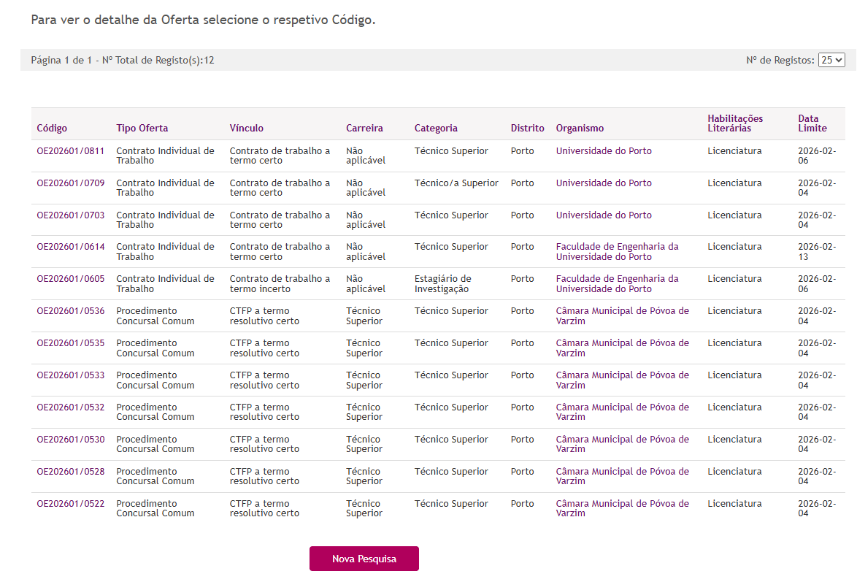Click the Nova Pesquisa button
Viewport: 857px width, 582px height.
364,559
